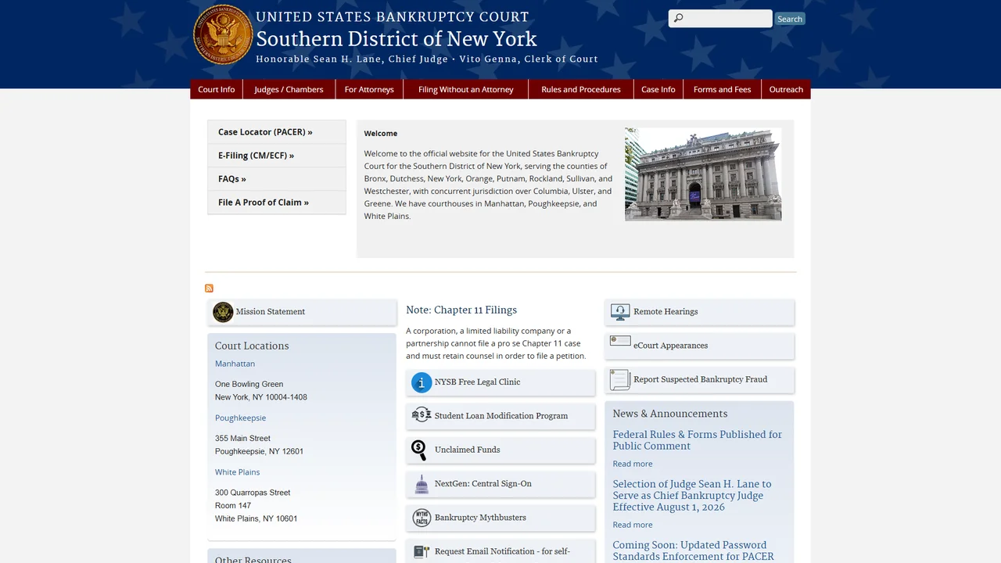Click the orange RSS feed icon

coord(209,289)
